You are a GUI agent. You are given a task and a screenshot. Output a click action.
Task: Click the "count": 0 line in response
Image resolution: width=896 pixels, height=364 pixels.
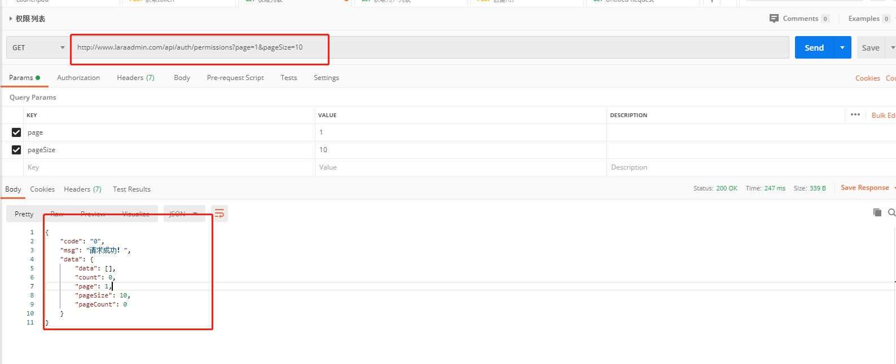[95, 277]
